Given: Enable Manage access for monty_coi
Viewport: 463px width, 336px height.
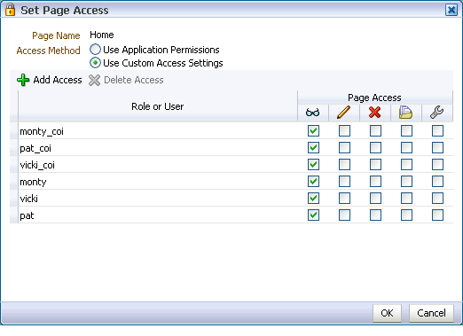Looking at the screenshot, I should (437, 131).
